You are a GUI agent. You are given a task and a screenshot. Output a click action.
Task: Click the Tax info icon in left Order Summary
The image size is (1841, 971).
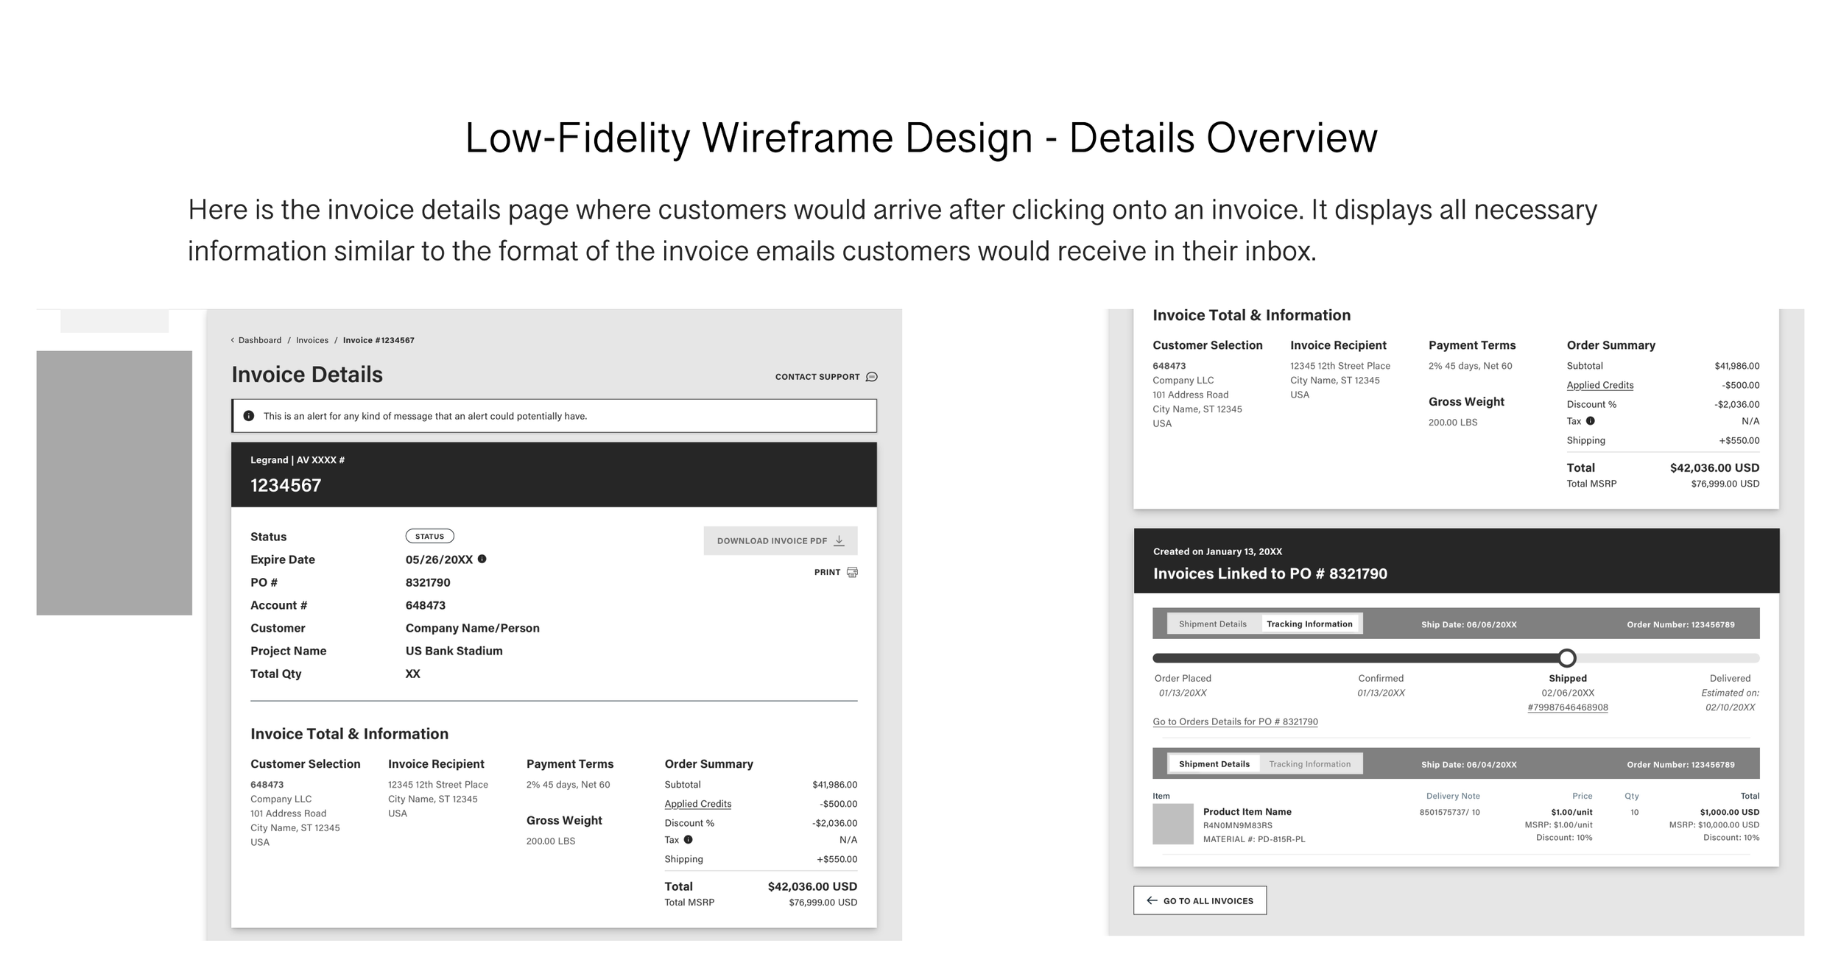tap(688, 839)
